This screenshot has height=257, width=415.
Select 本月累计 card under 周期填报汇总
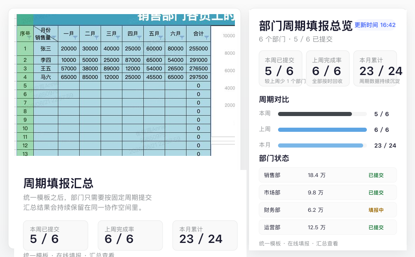[x=205, y=235]
